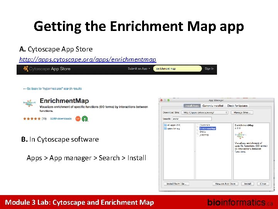Select JEPETTO in the app list
The image size is (278, 209).
pos(204,135)
